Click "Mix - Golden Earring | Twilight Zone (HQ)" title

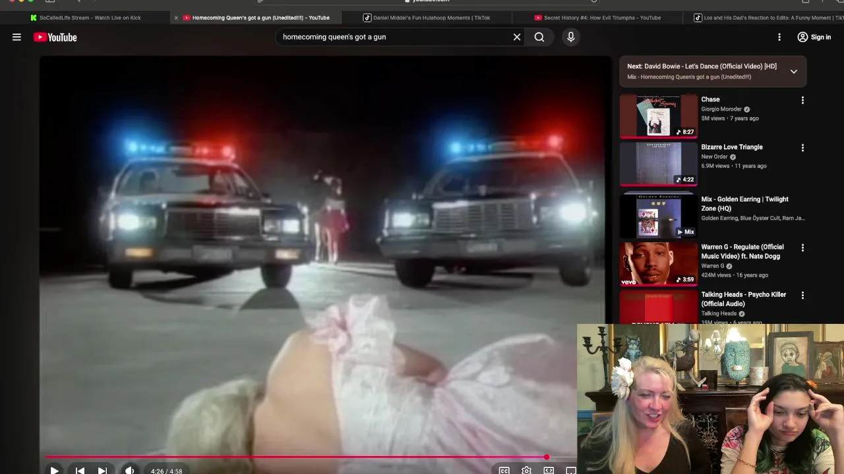coord(744,203)
